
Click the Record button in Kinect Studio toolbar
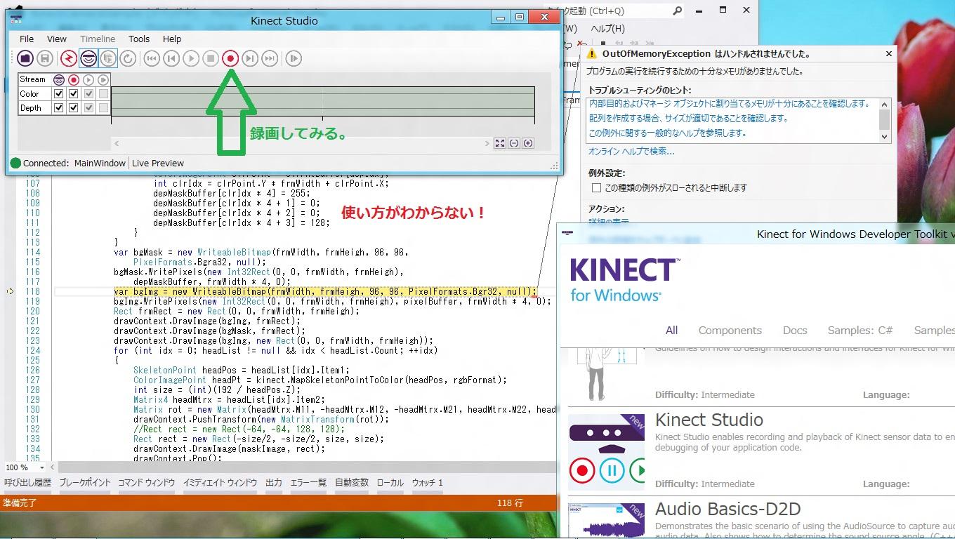(230, 59)
